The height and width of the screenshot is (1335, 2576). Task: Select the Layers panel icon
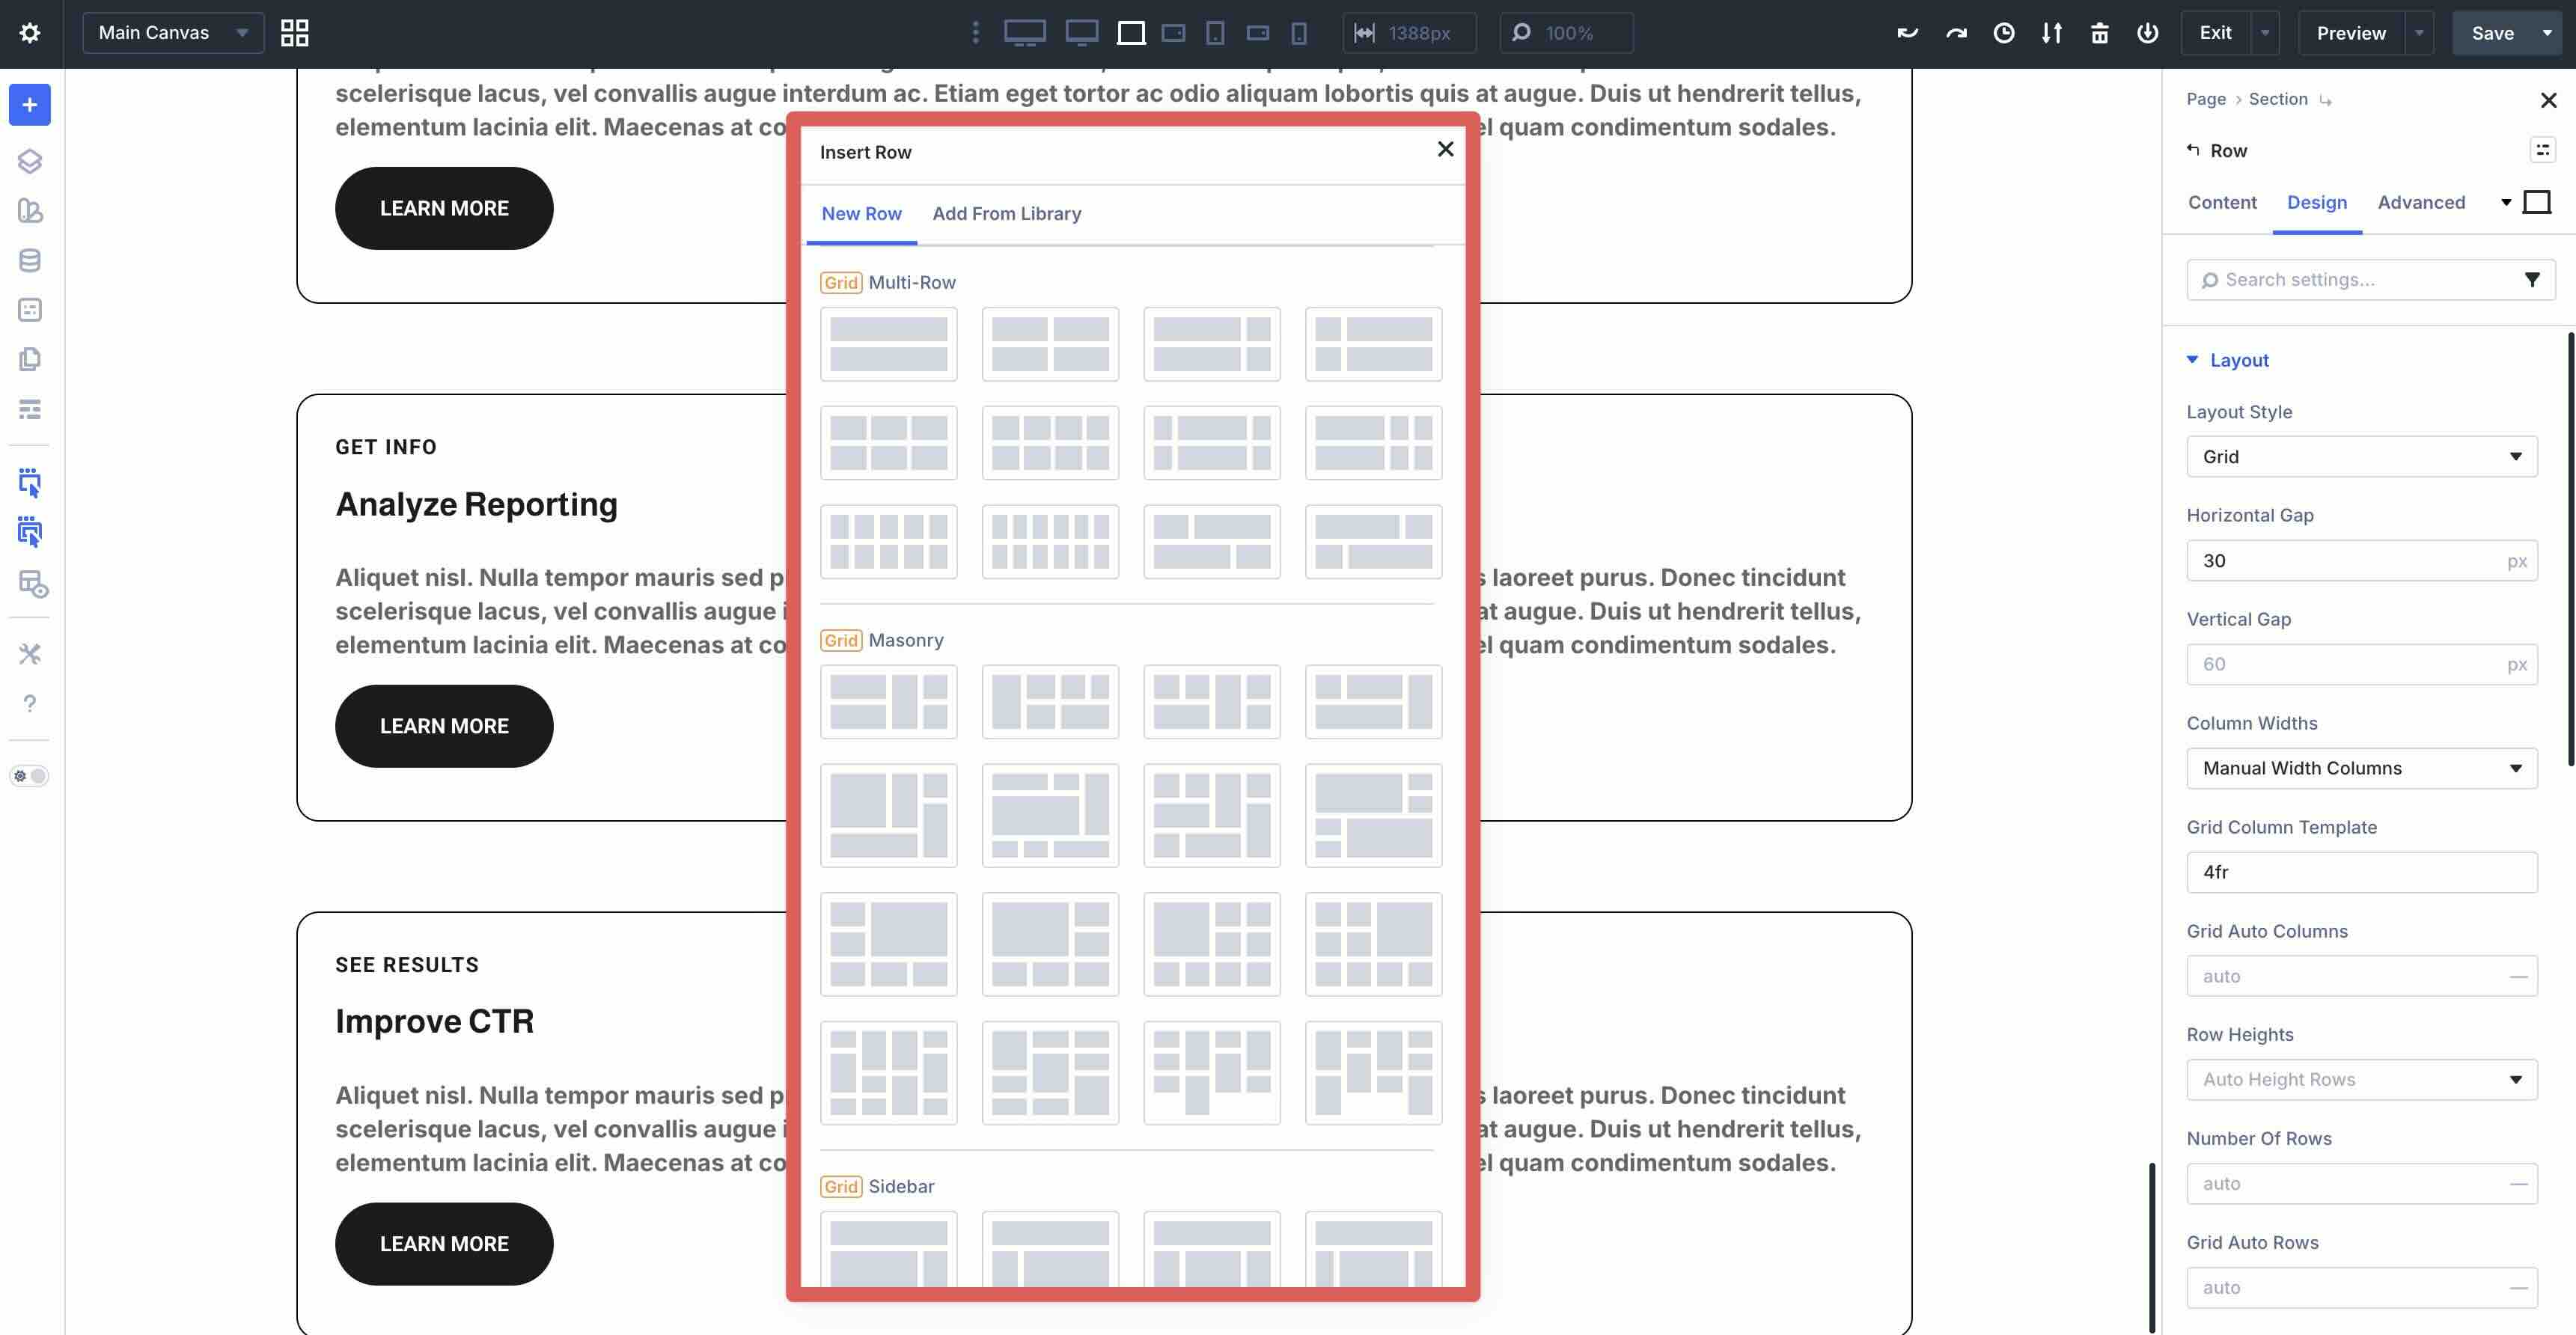[x=30, y=160]
